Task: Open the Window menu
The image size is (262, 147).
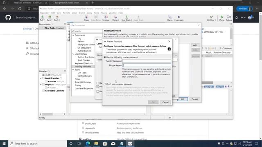Action: [x=113, y=13]
